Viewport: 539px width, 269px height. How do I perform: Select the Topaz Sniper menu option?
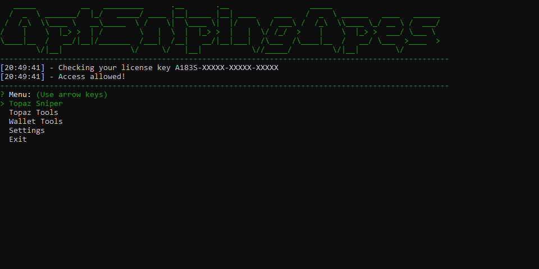(x=36, y=103)
